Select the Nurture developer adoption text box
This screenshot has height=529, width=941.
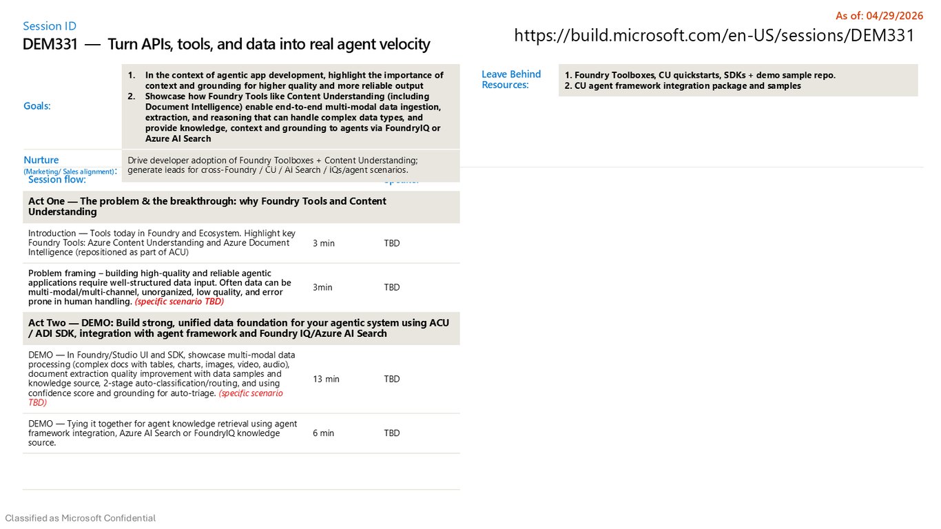coord(291,165)
